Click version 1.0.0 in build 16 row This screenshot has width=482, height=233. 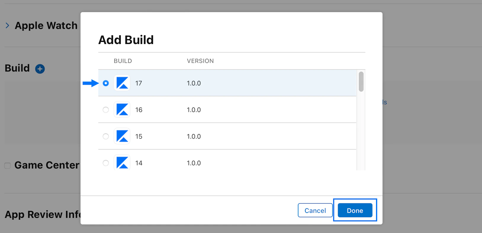coord(194,110)
